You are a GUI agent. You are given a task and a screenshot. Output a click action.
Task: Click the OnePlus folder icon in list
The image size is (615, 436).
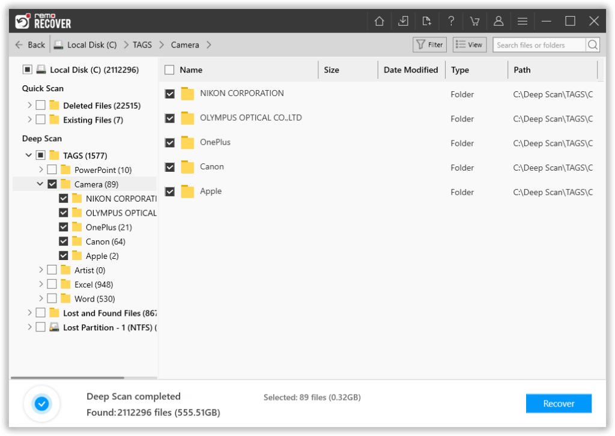187,143
